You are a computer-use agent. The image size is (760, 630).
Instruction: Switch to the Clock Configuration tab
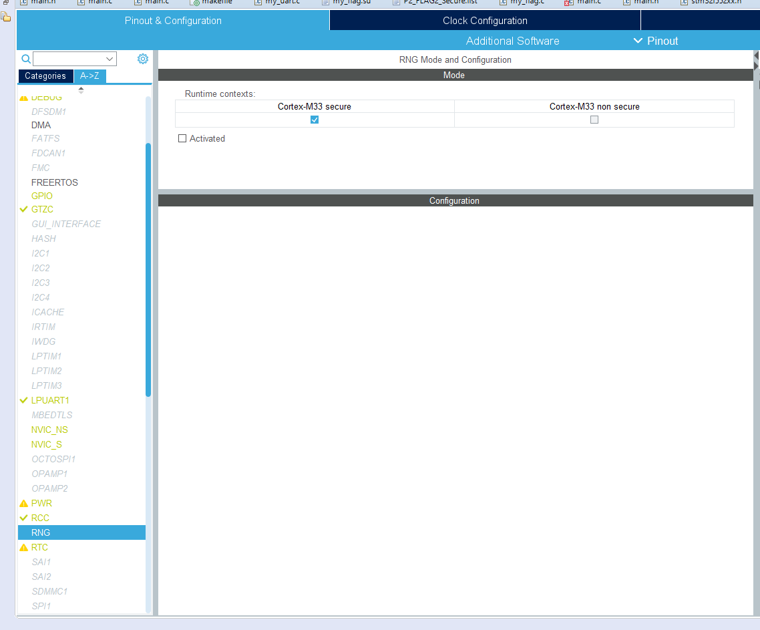coord(484,20)
